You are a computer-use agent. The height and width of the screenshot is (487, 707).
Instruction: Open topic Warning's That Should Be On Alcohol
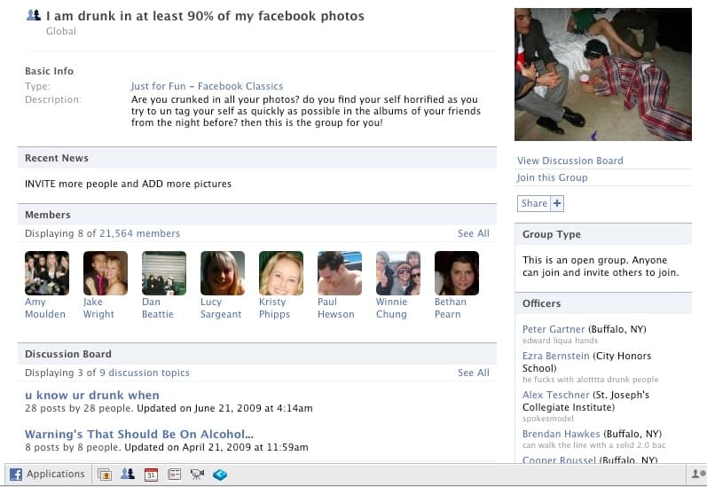point(139,435)
